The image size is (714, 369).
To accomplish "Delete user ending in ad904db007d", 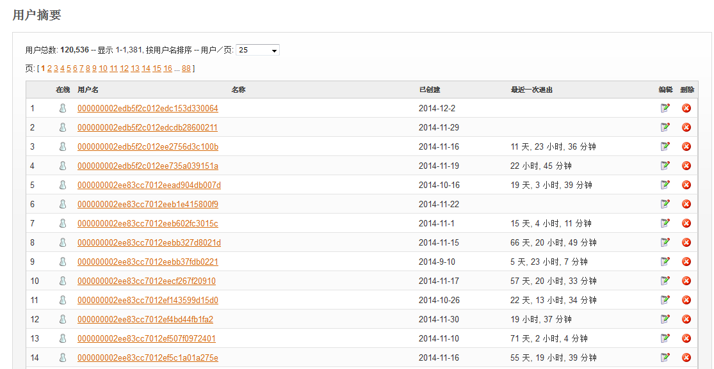I will 686,184.
